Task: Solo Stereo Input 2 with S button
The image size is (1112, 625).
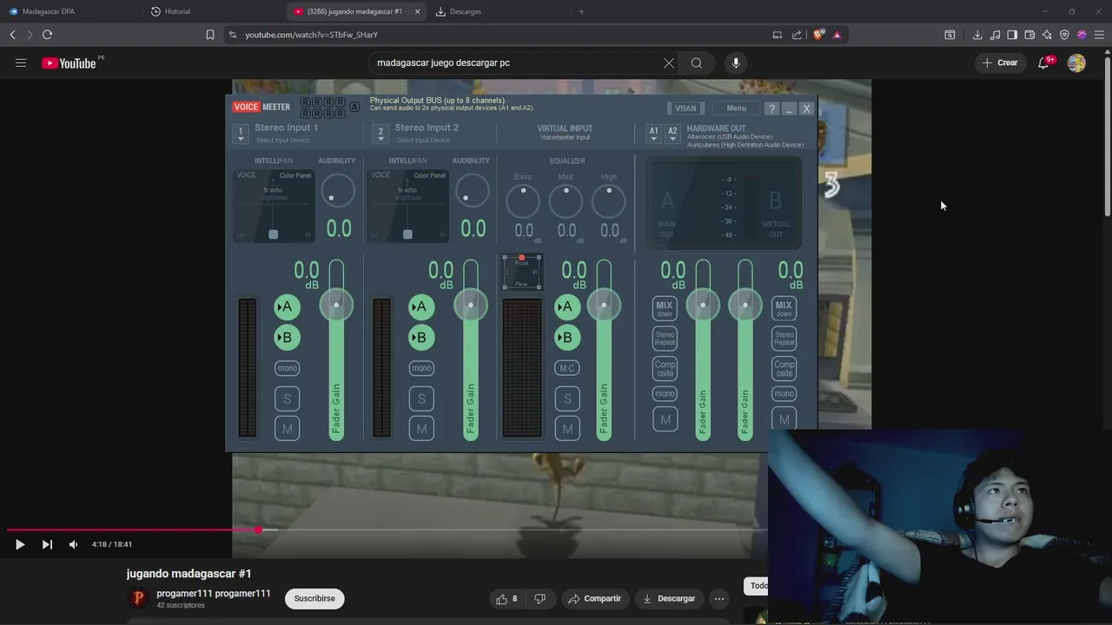Action: coord(421,398)
